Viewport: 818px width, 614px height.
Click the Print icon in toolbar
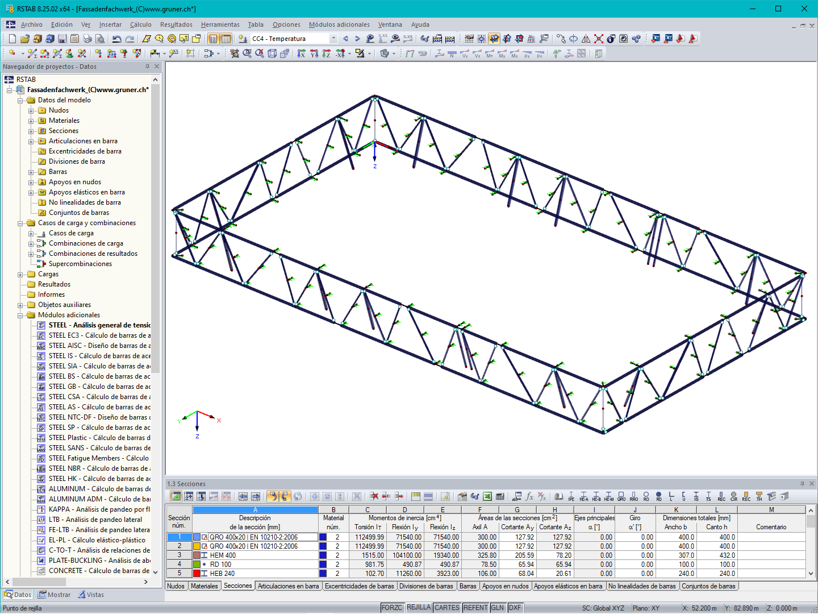pyautogui.click(x=87, y=39)
